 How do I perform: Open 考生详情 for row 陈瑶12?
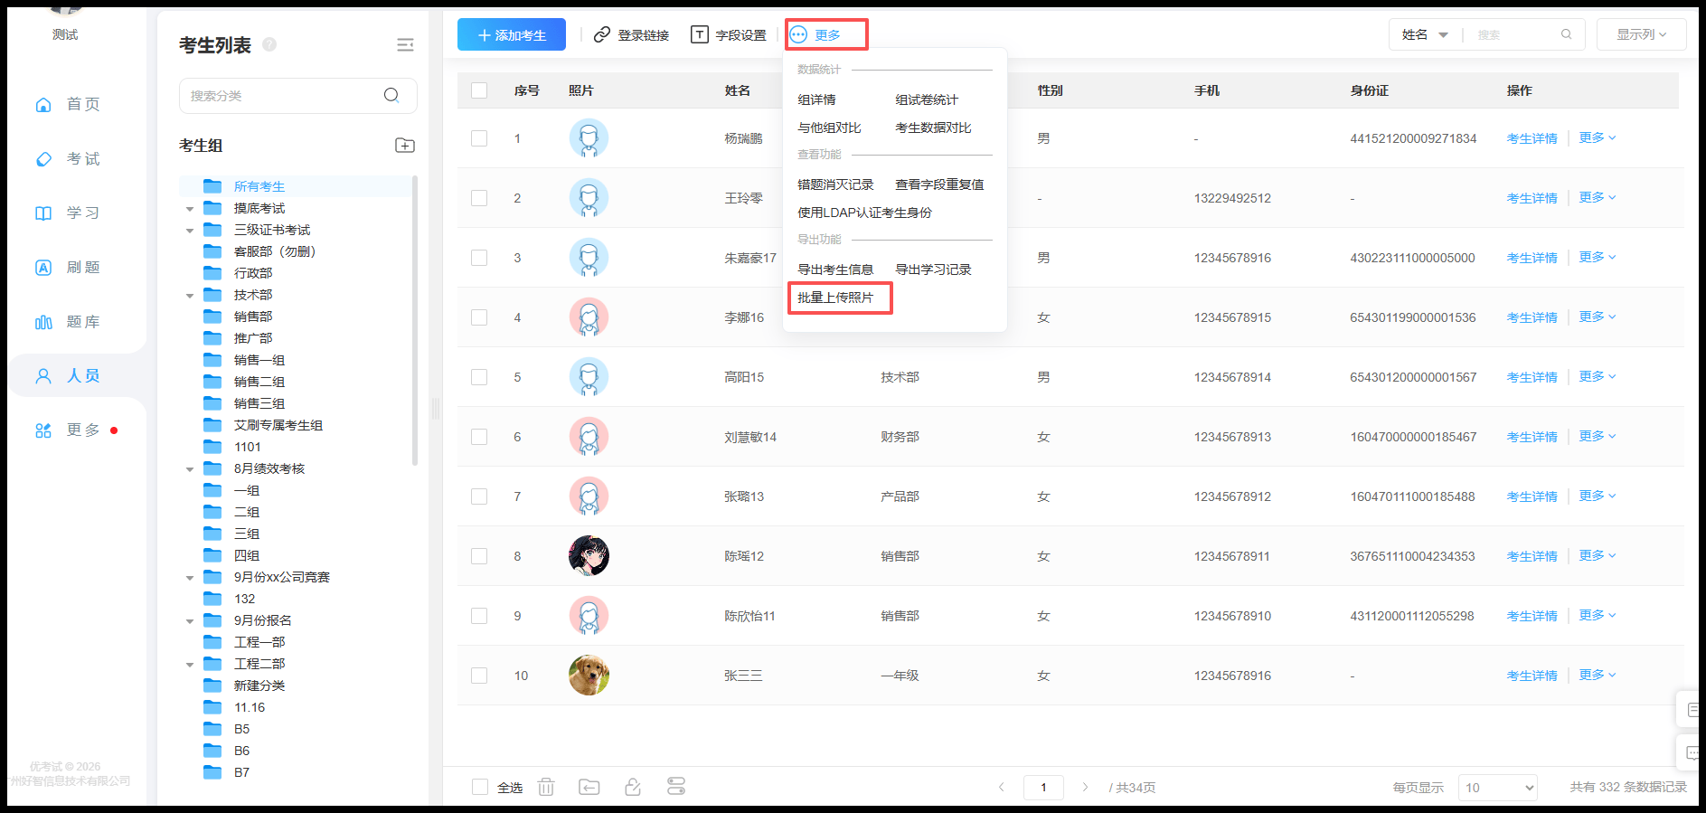tap(1532, 556)
